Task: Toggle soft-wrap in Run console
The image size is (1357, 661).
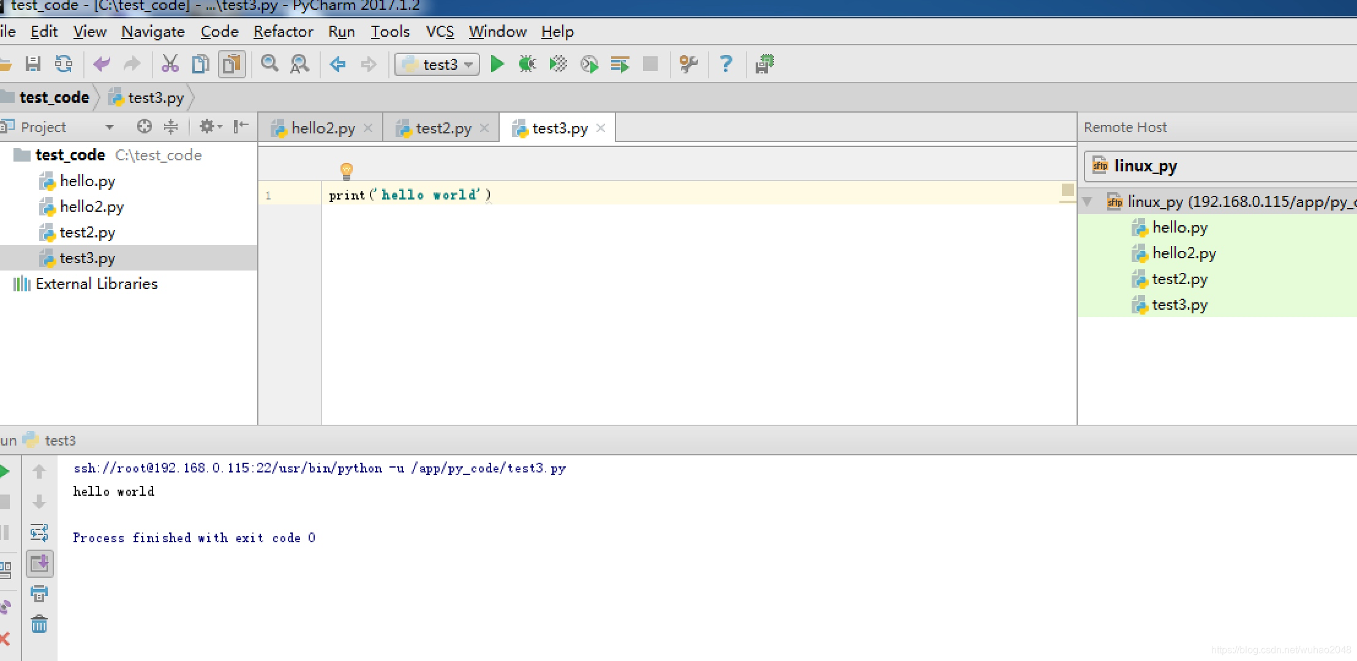Action: [39, 532]
